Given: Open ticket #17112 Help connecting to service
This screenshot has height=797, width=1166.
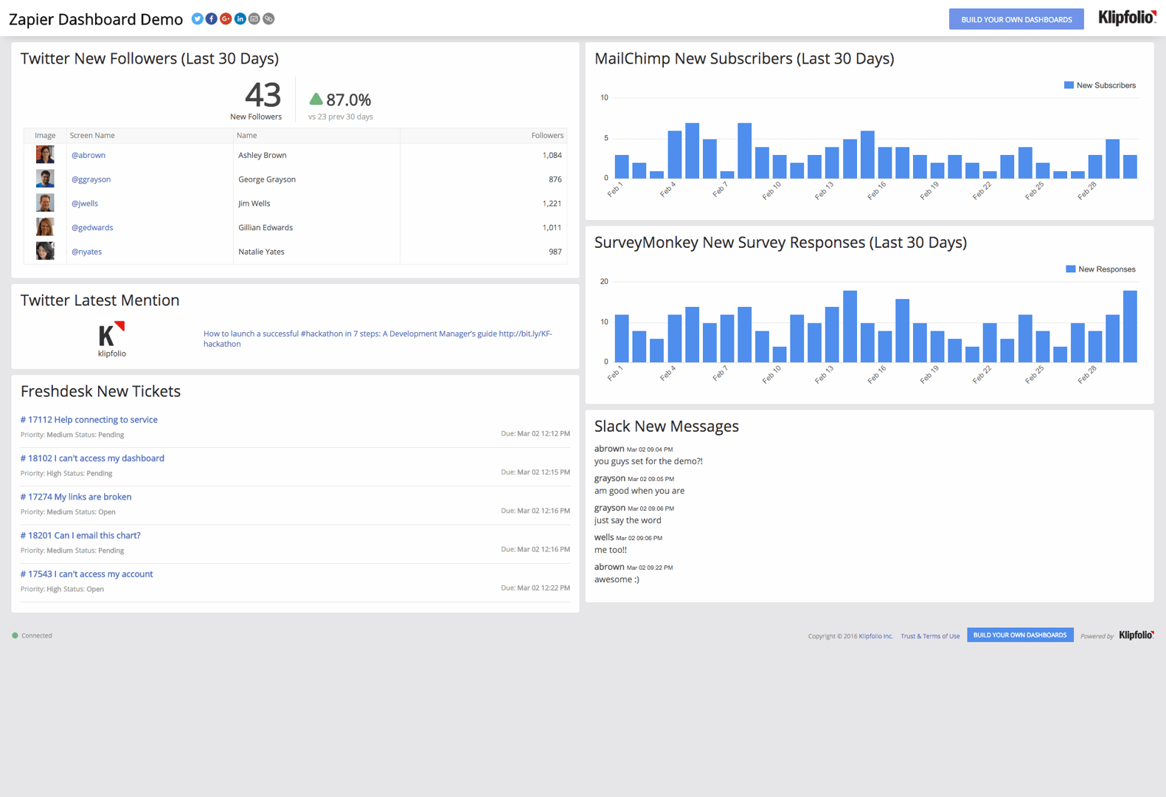Looking at the screenshot, I should pyautogui.click(x=89, y=420).
